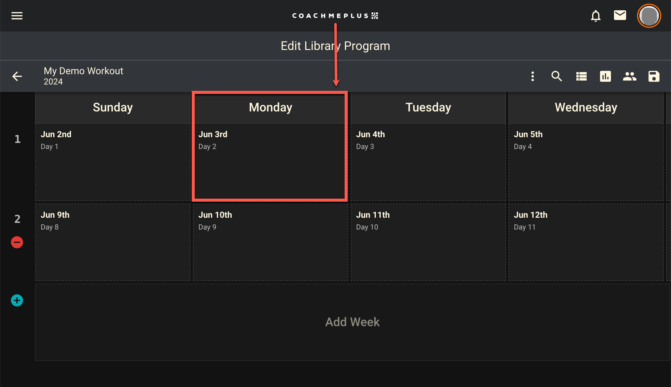Click the Wednesday column header
The width and height of the screenshot is (671, 387).
(586, 107)
